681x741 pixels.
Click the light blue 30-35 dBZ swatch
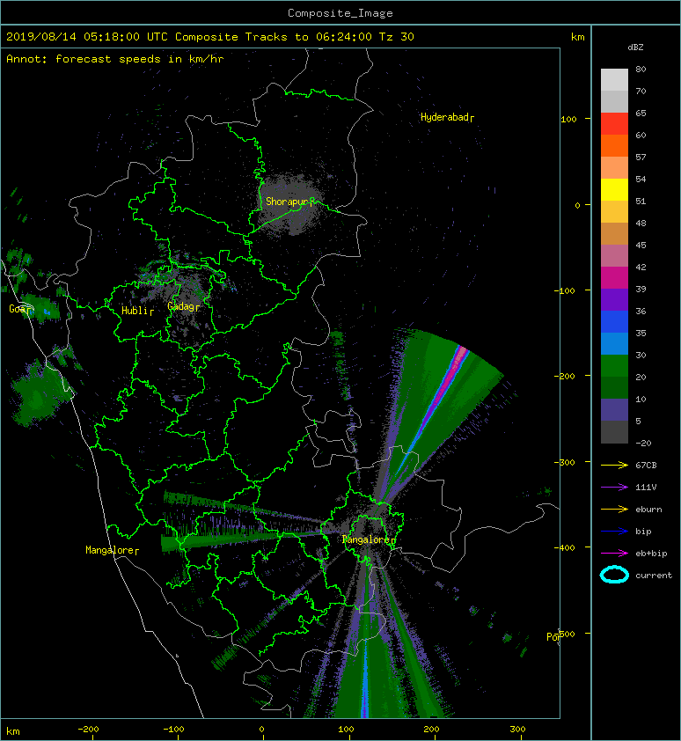614,343
